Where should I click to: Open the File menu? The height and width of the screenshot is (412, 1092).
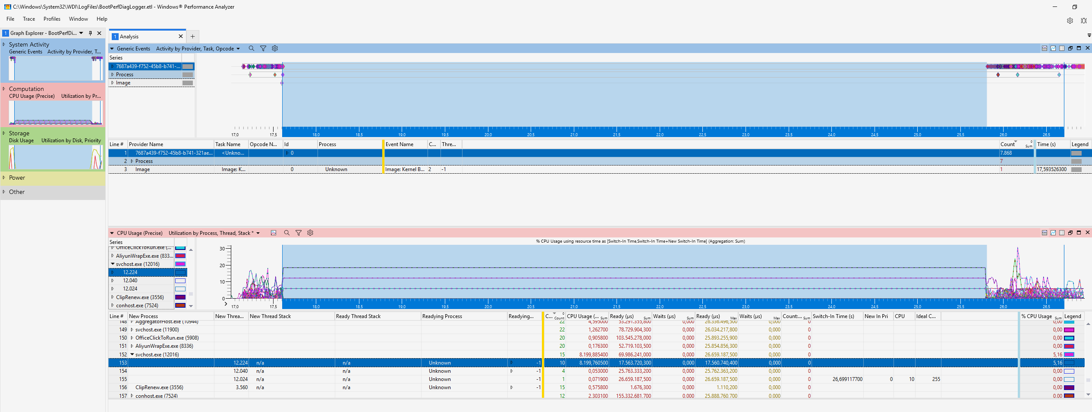(10, 19)
